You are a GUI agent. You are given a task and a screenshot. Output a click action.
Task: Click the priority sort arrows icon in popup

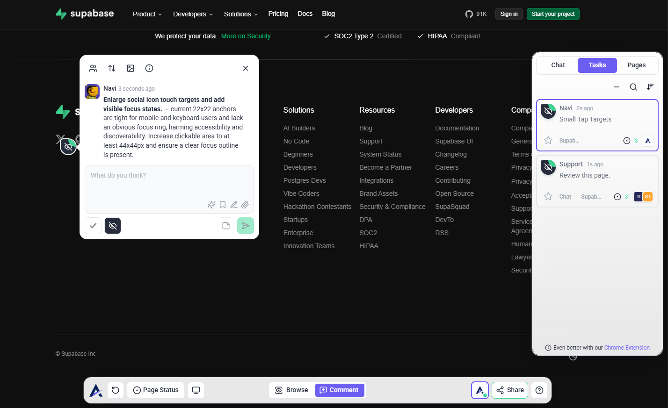tap(112, 68)
